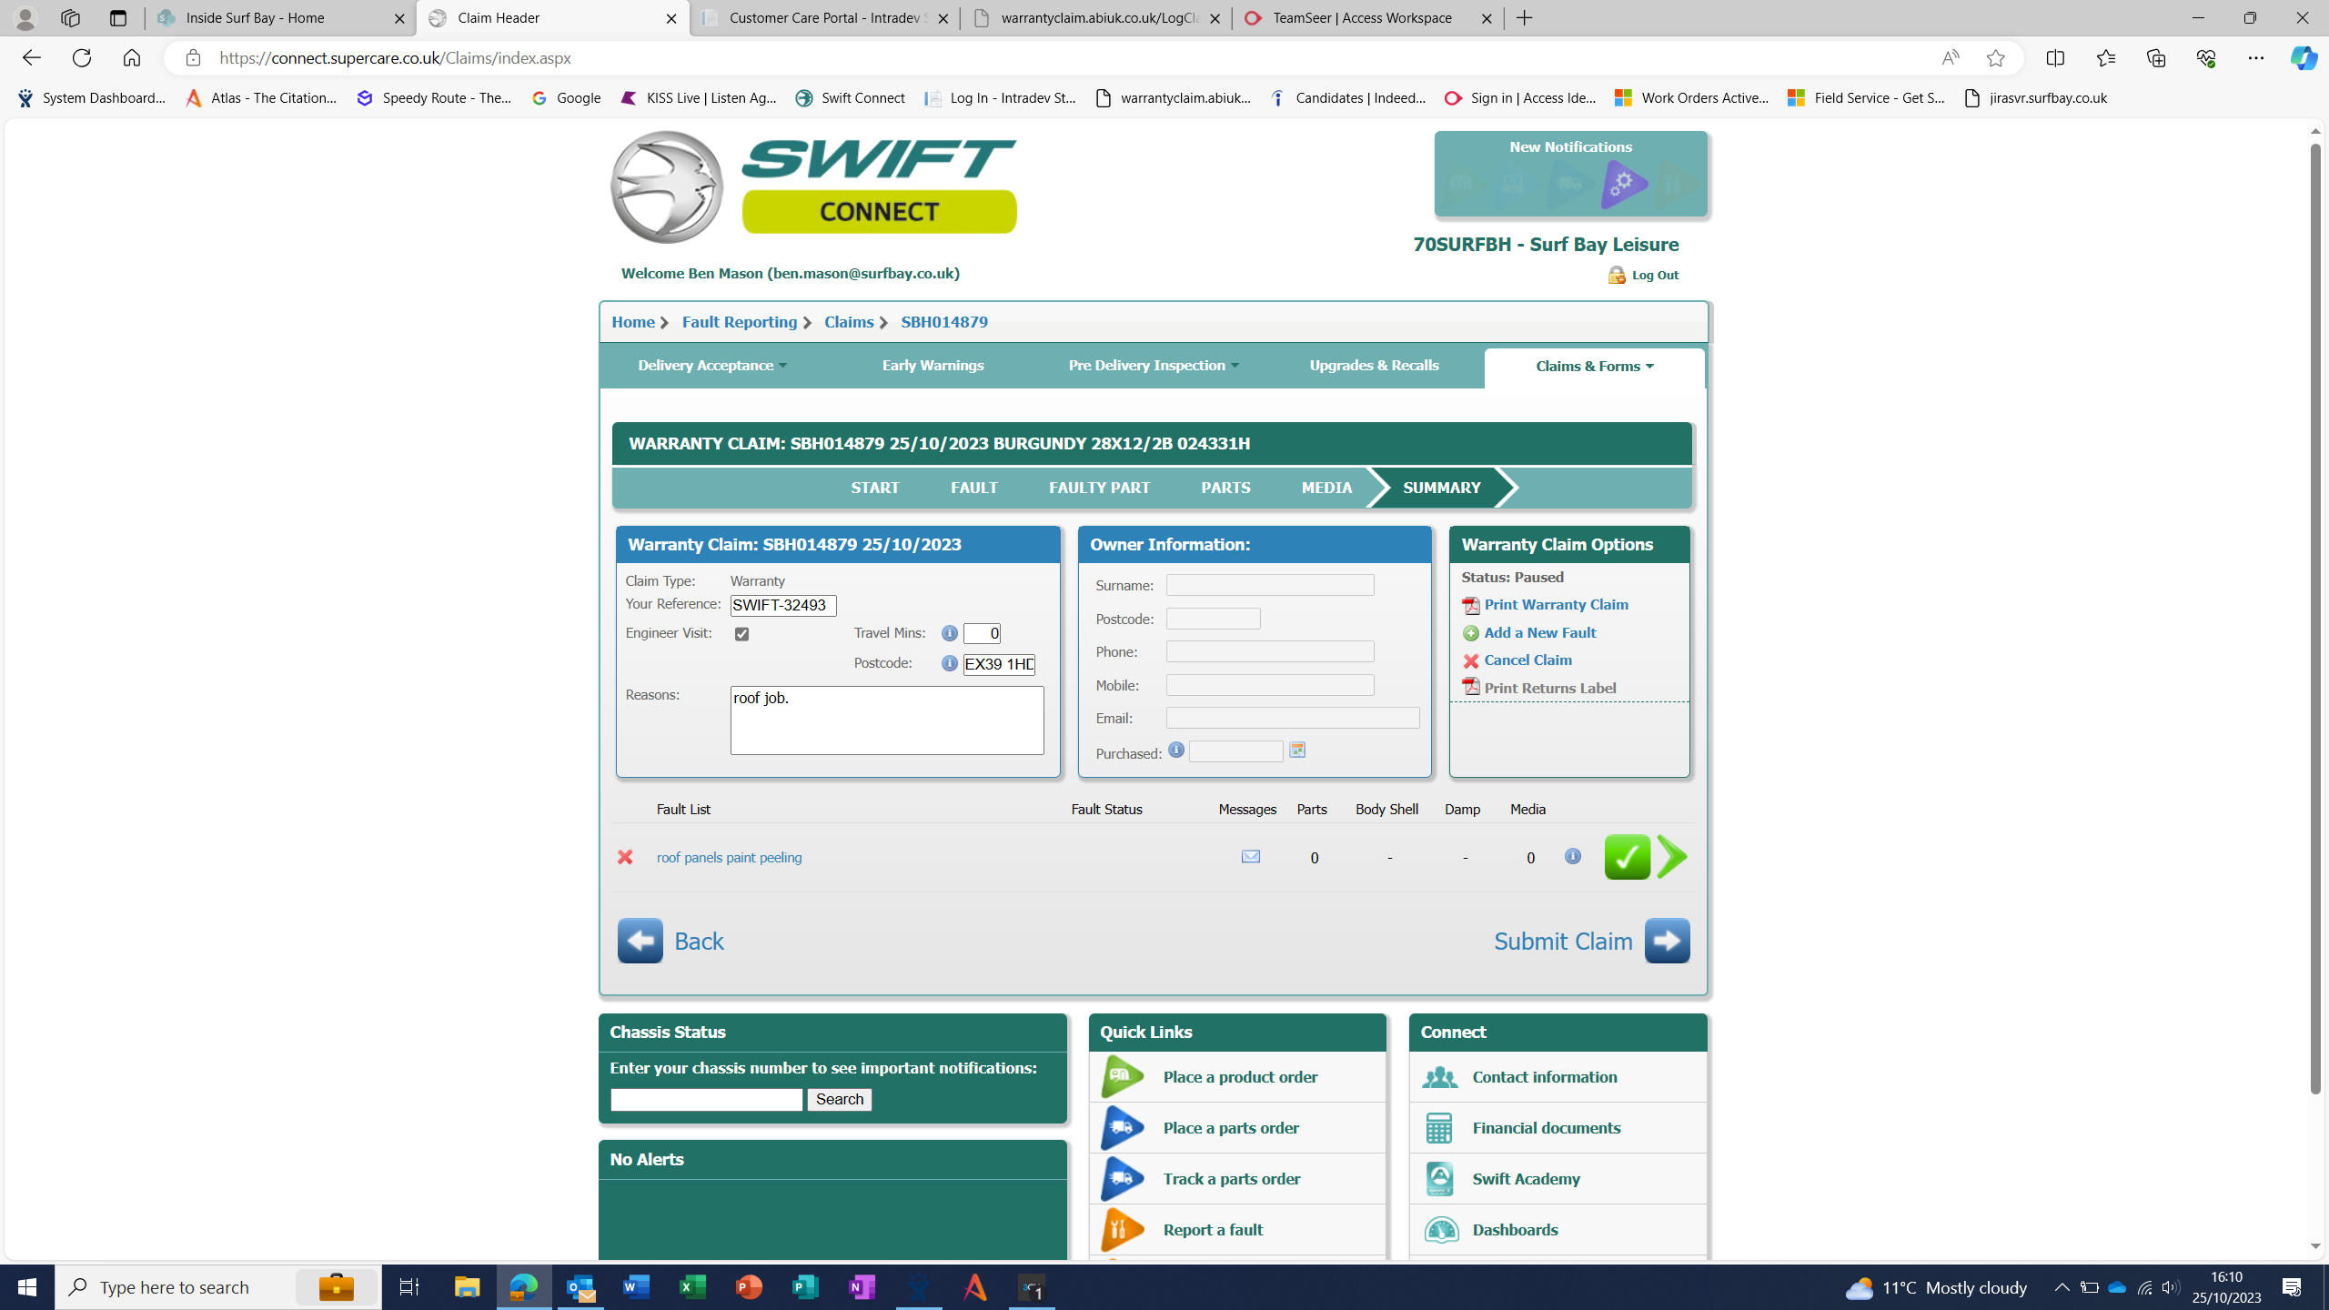2329x1310 pixels.
Task: Open Outlook from the Windows taskbar
Action: [x=580, y=1287]
